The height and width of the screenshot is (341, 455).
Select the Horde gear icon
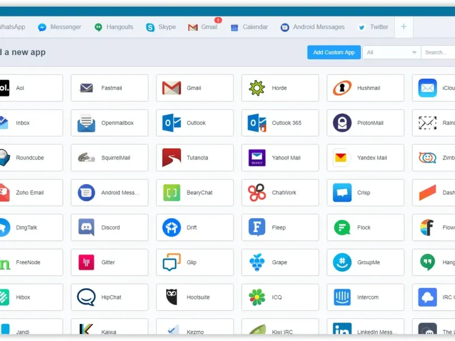point(257,88)
